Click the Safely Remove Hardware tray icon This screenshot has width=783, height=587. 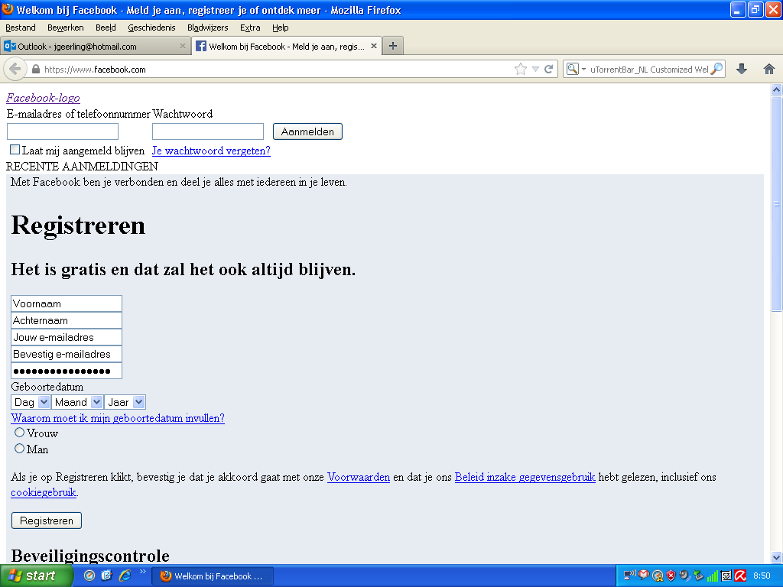[698, 576]
